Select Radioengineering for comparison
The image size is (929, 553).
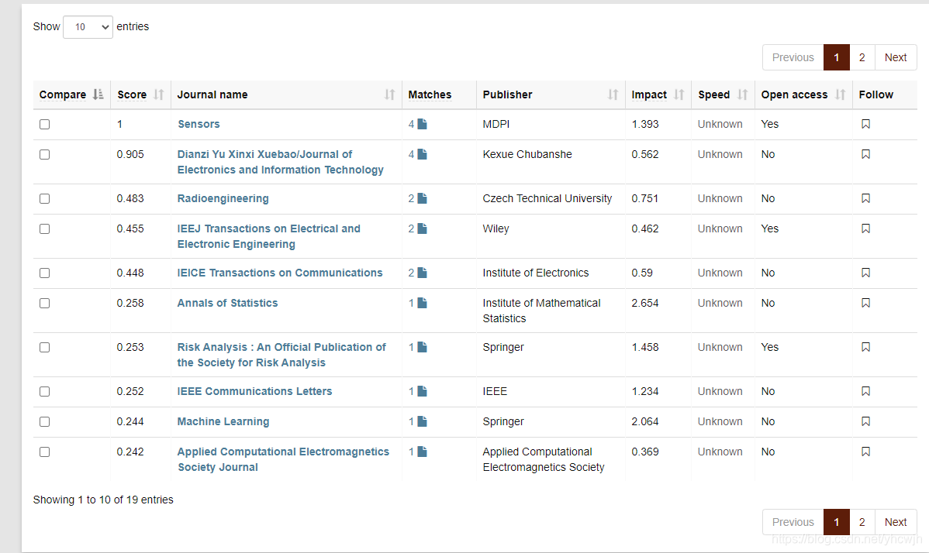tap(44, 199)
